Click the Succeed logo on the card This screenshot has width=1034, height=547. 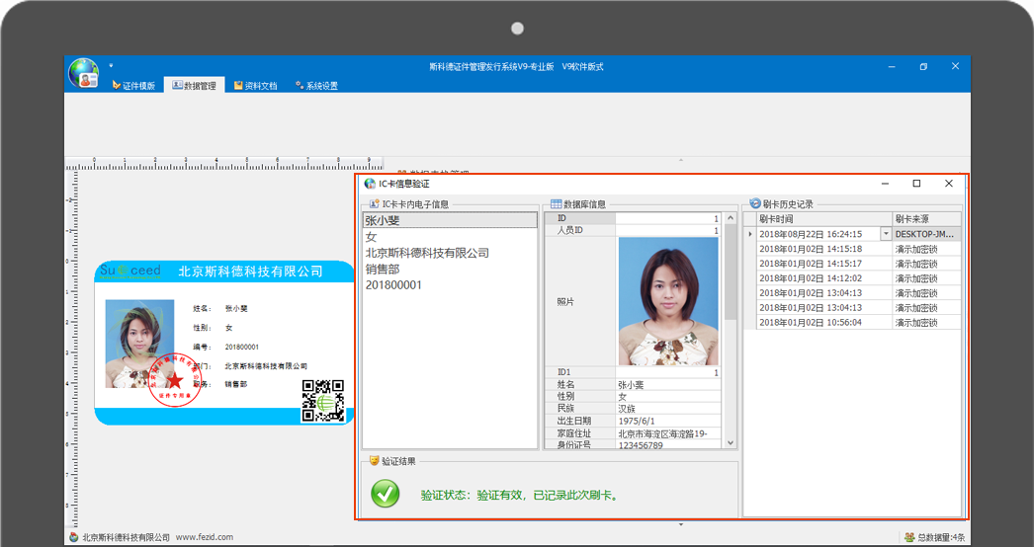(129, 272)
